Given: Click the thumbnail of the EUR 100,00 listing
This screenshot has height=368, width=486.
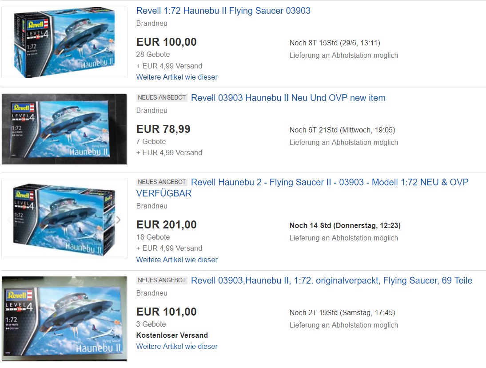Looking at the screenshot, I should click(x=64, y=42).
